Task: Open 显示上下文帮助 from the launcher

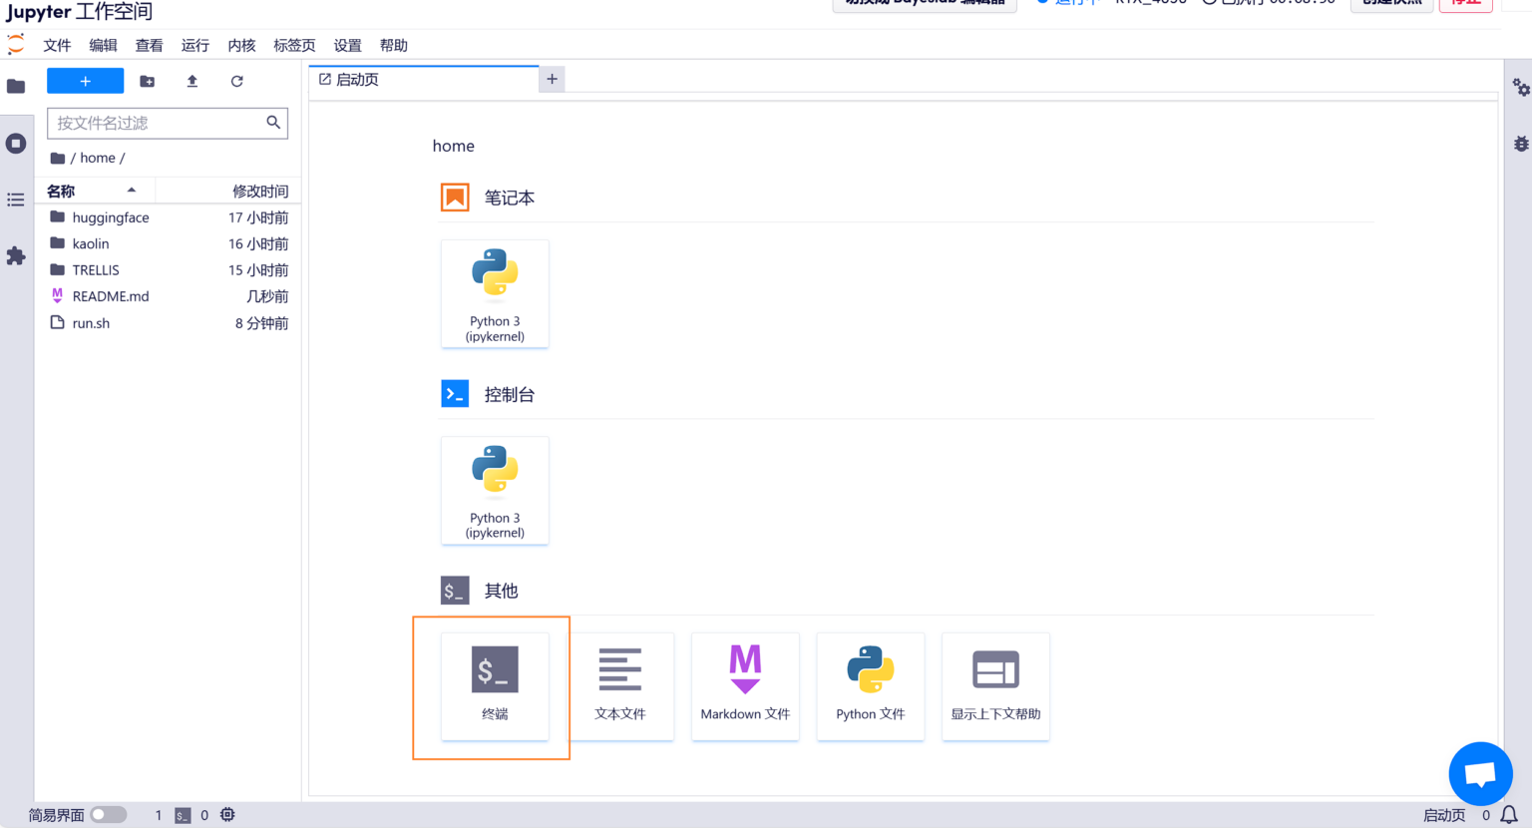Action: point(994,686)
